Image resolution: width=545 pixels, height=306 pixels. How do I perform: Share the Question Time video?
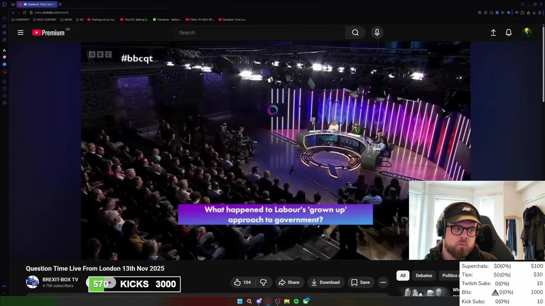point(289,282)
